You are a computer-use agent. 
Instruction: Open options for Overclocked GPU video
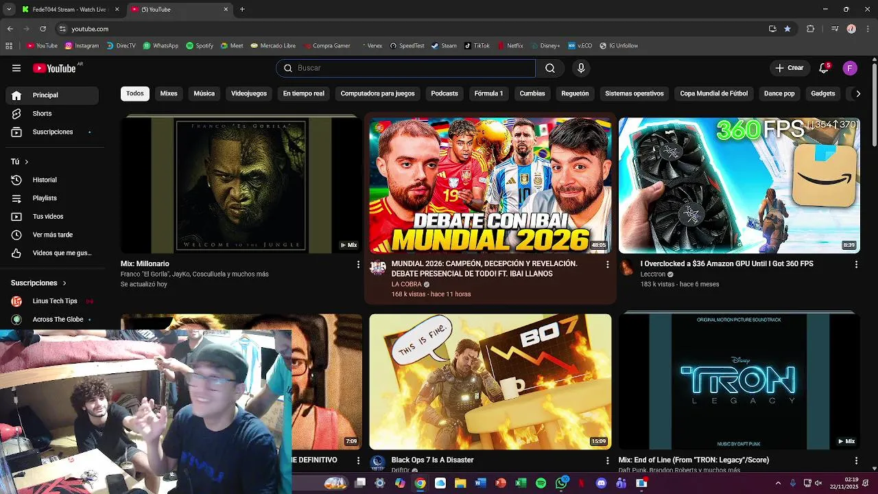pyautogui.click(x=856, y=264)
